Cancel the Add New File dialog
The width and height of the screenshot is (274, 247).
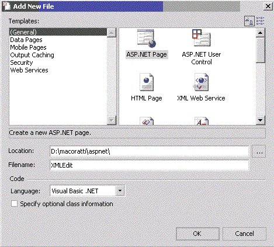coord(244,234)
